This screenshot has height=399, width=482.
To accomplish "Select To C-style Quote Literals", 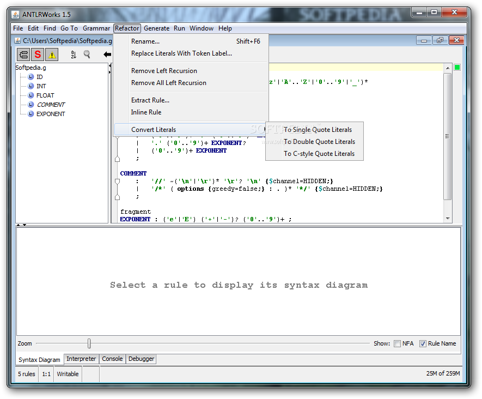I will tap(314, 154).
